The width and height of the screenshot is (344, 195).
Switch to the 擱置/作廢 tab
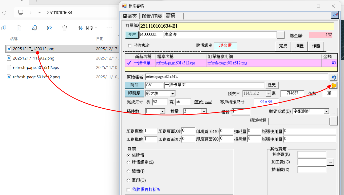[x=151, y=16]
